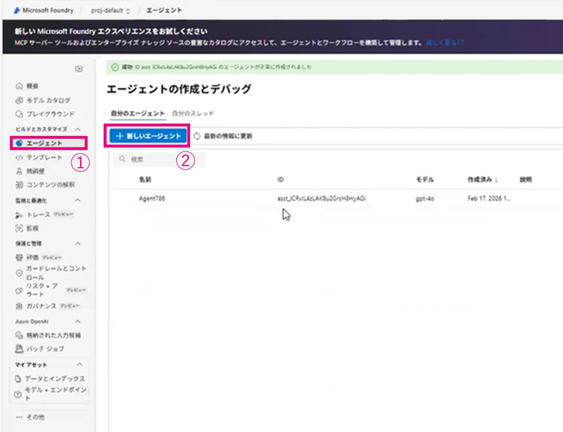Click 最新の情報に更新 to refresh the list
The image size is (563, 432).
[223, 136]
